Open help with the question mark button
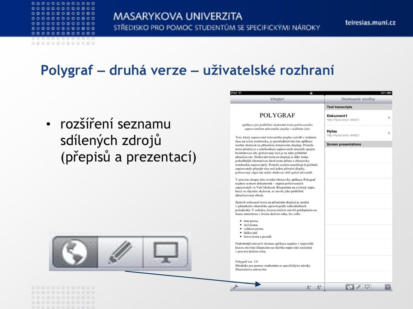 pyautogui.click(x=388, y=287)
